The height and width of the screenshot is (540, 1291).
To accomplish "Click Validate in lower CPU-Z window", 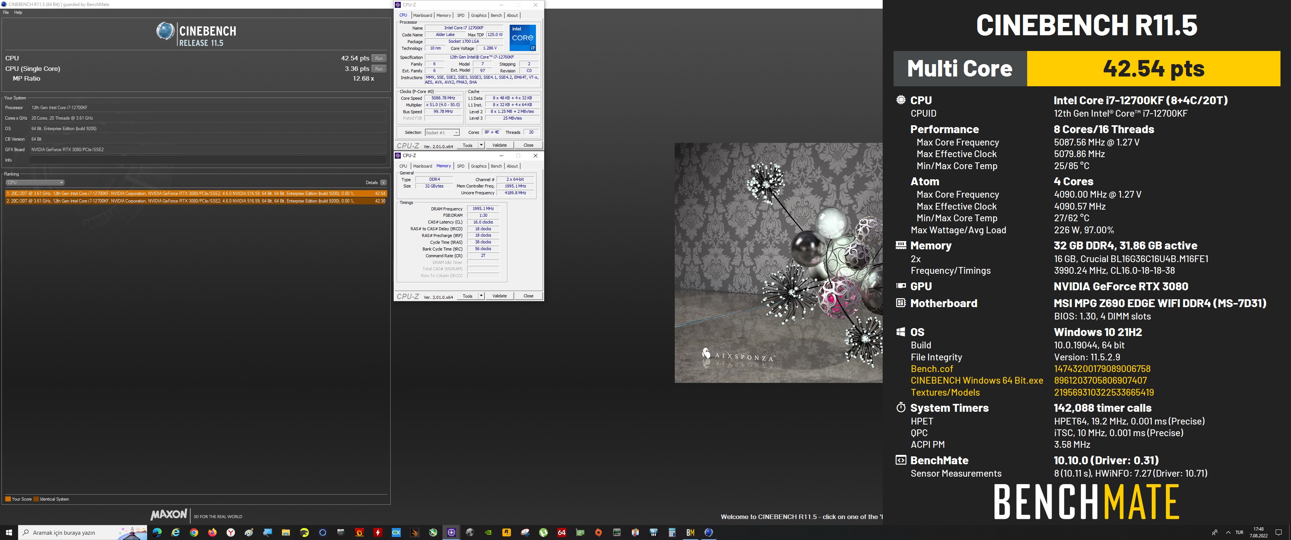I will [500, 296].
